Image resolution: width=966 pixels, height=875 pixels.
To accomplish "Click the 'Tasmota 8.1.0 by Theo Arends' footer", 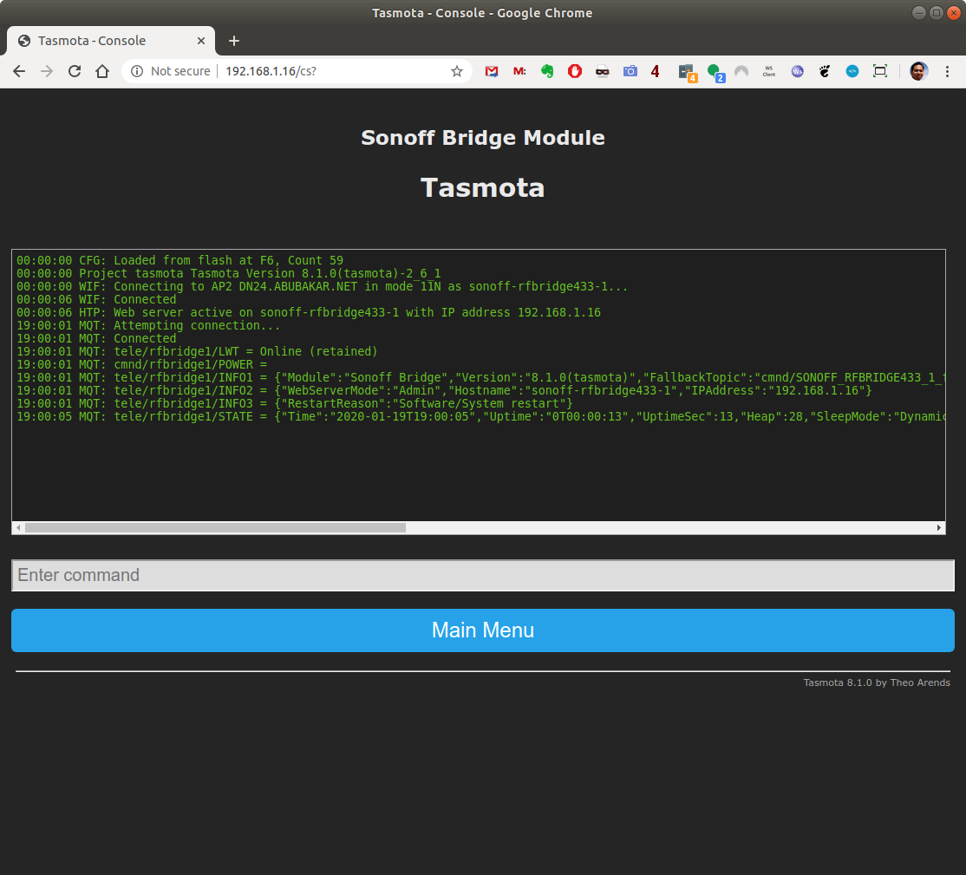I will click(x=877, y=682).
